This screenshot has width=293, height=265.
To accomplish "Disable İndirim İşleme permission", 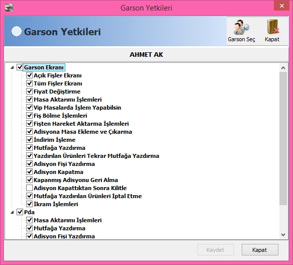I will point(29,140).
